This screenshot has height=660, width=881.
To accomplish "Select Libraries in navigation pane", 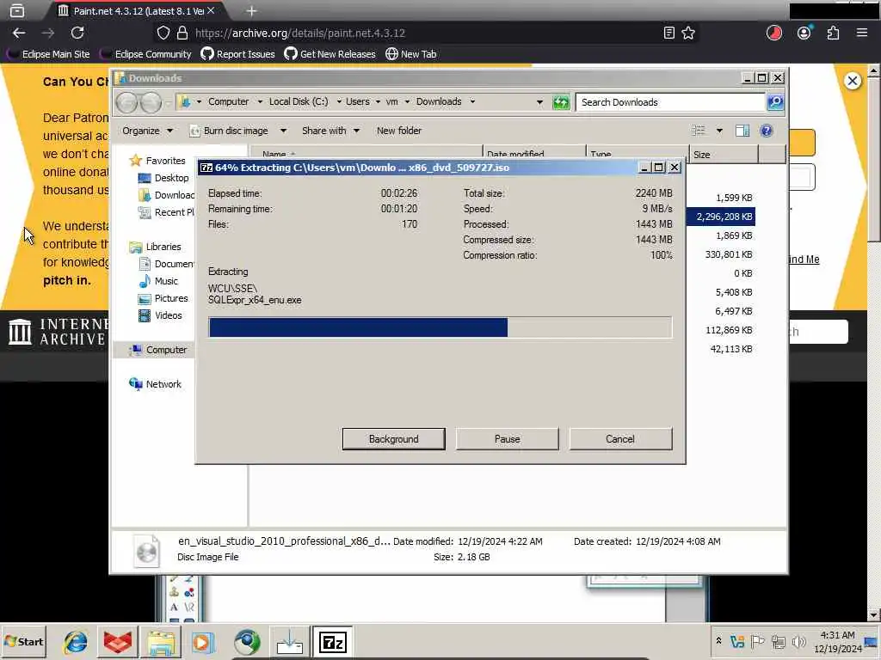I will click(x=156, y=247).
